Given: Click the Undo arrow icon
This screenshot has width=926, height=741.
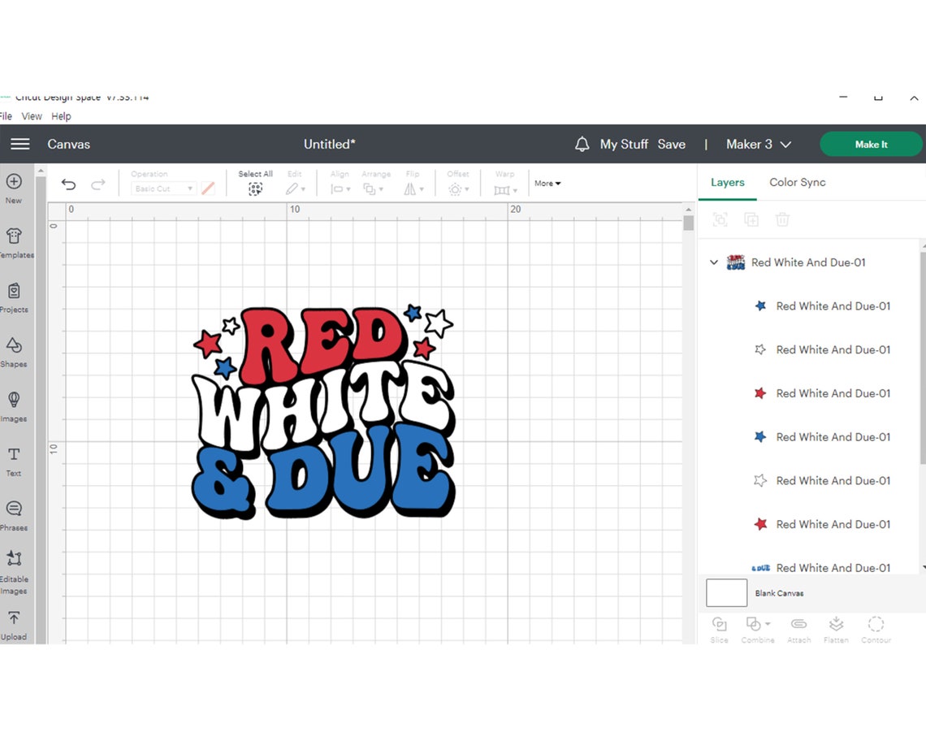Looking at the screenshot, I should click(x=68, y=184).
